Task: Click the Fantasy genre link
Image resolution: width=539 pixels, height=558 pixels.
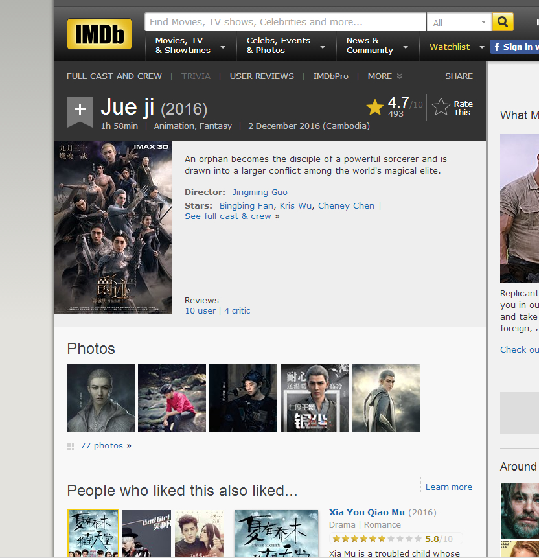Action: pos(216,126)
